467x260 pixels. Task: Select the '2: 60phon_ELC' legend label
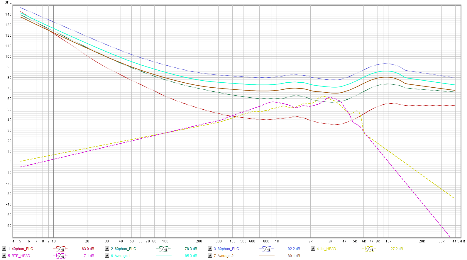point(123,249)
